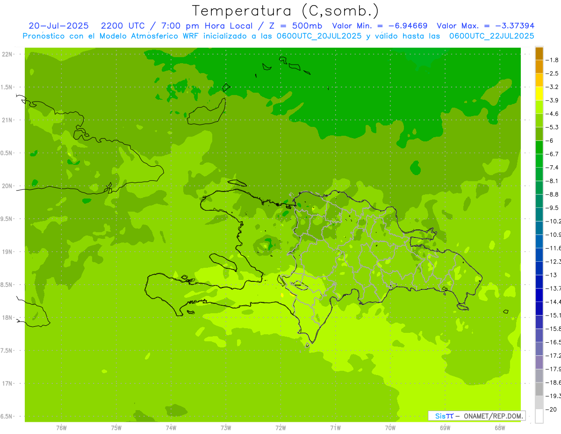561x434 pixels.
Task: Click the -10.9 legend value
Action: point(554,235)
